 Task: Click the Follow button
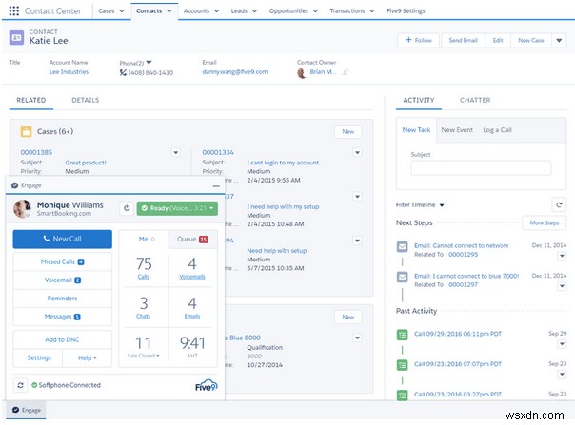click(419, 40)
